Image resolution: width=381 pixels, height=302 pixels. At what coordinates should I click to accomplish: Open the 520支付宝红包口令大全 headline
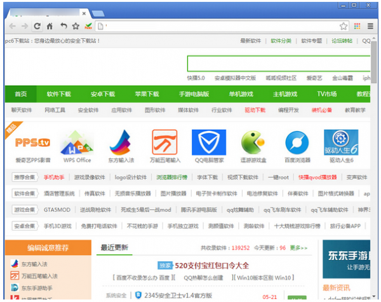tap(211, 266)
